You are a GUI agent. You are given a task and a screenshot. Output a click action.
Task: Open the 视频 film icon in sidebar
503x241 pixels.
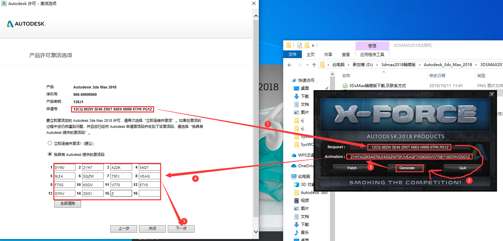(297, 201)
